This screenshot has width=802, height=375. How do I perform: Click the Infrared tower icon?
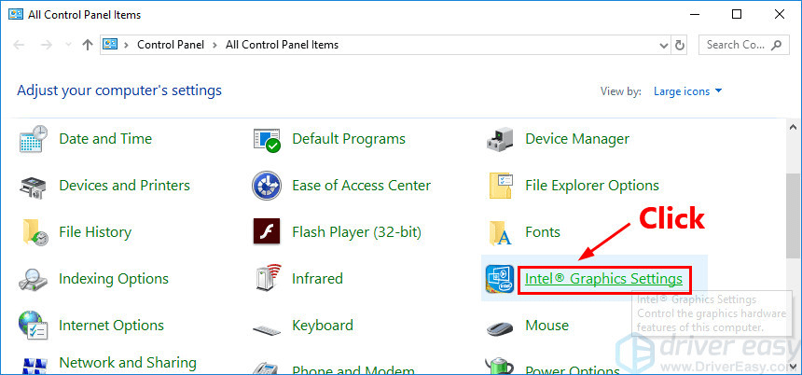click(267, 279)
